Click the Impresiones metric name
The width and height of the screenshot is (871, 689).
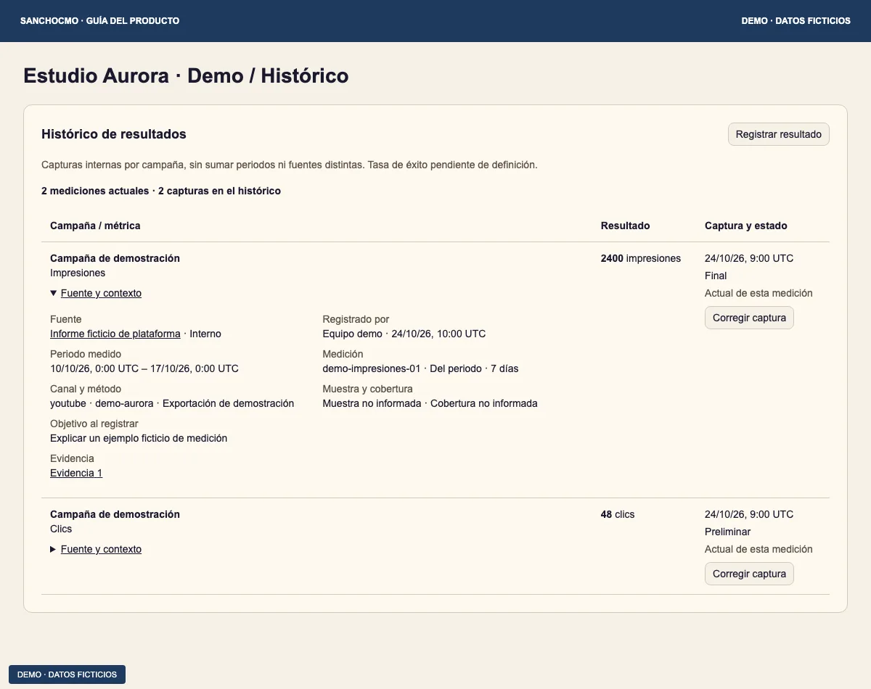pos(78,273)
